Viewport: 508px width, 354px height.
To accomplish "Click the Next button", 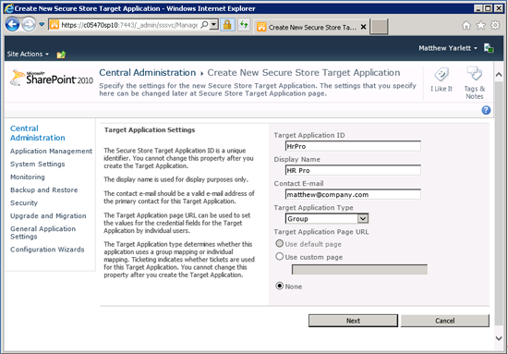I will (353, 321).
